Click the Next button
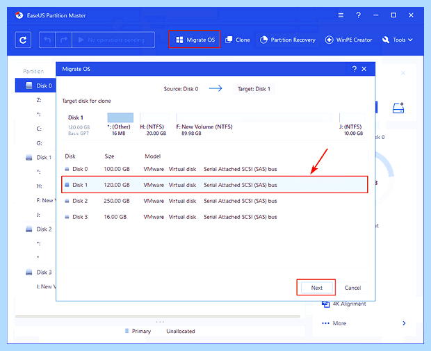The width and height of the screenshot is (431, 351). [317, 288]
